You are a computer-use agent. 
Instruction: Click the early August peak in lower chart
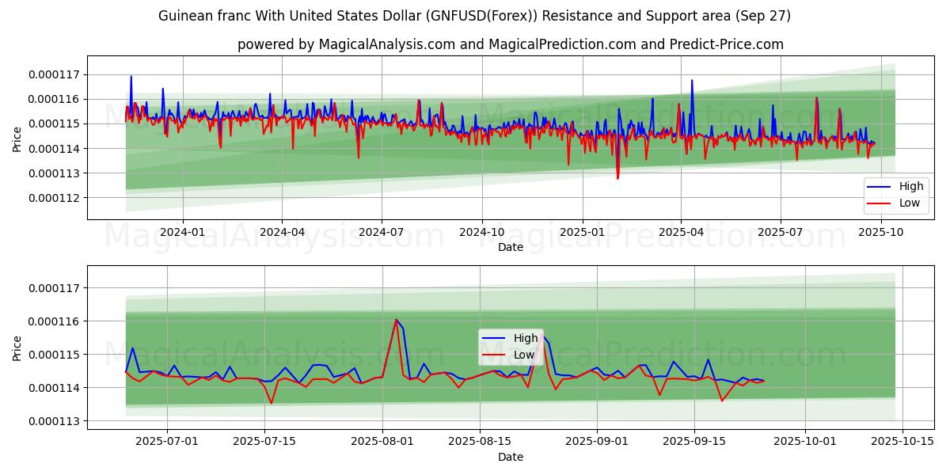point(397,320)
